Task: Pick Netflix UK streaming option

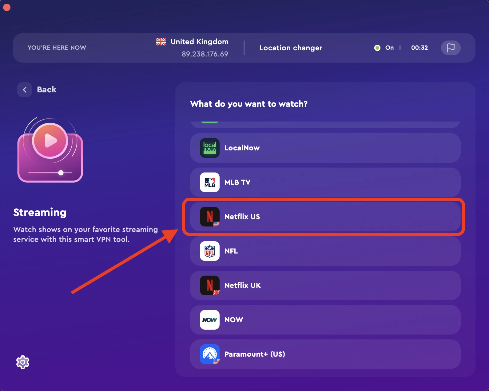Action: click(325, 285)
